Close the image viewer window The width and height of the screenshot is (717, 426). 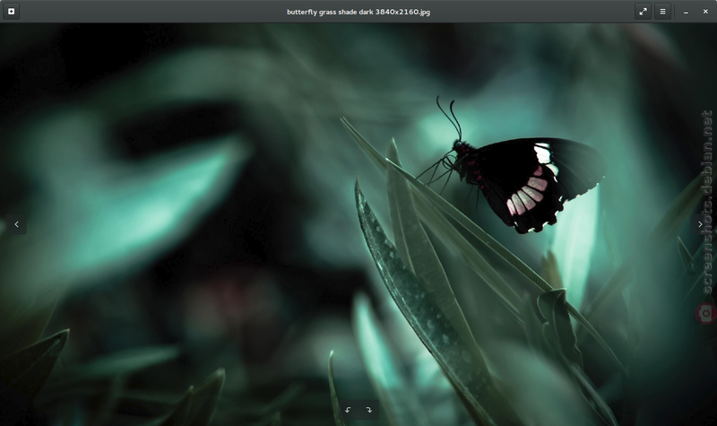pos(705,12)
